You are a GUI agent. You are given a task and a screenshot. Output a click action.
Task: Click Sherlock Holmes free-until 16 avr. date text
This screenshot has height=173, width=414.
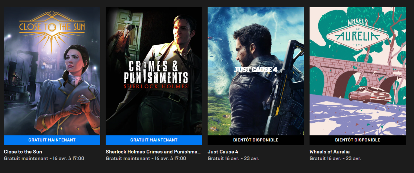(146, 159)
